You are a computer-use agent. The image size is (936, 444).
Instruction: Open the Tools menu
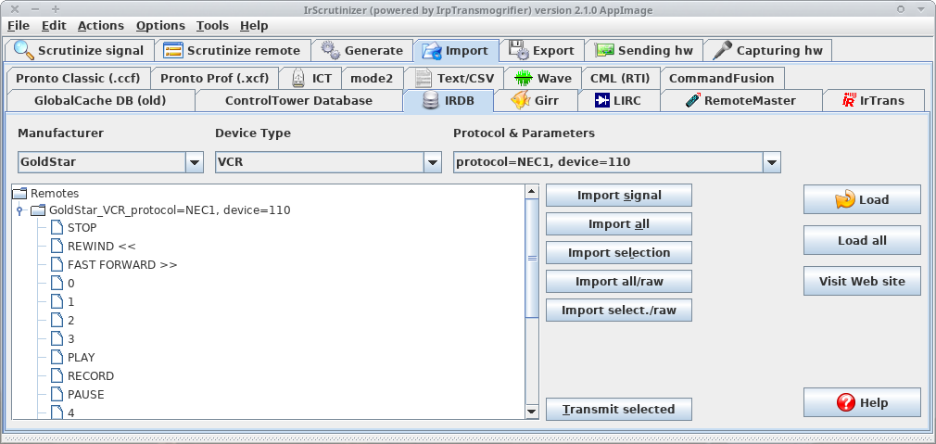click(212, 26)
